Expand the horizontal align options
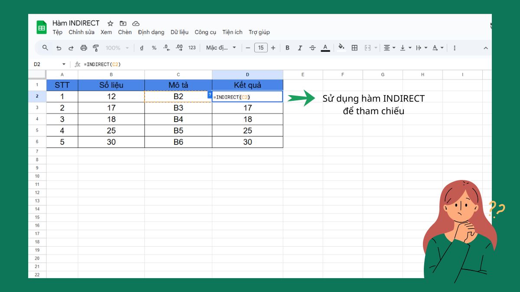This screenshot has width=520, height=292. [x=393, y=48]
